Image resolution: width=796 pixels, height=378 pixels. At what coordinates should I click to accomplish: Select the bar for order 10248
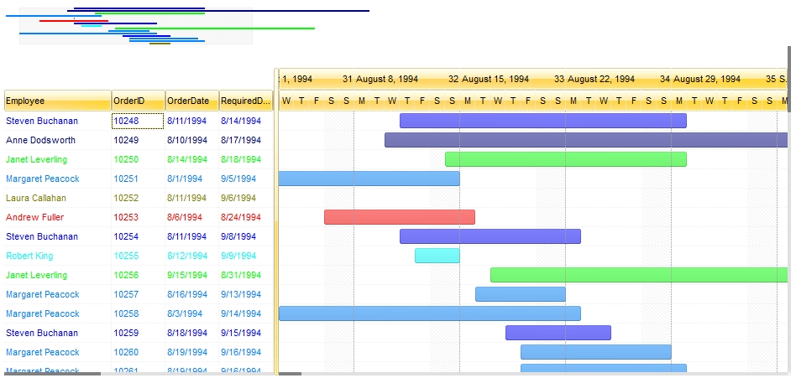[542, 121]
